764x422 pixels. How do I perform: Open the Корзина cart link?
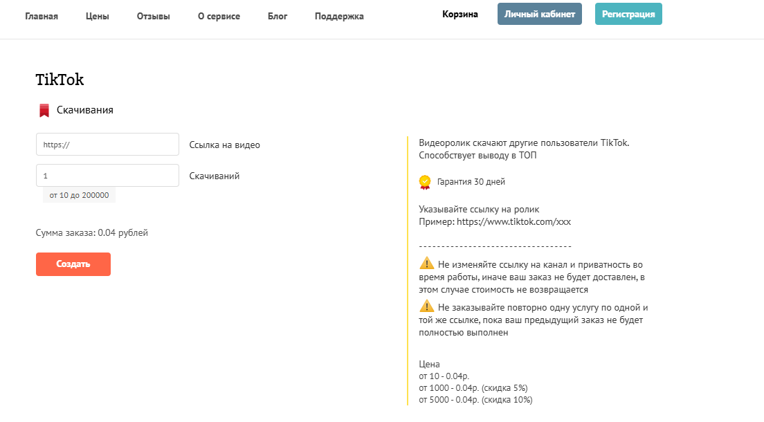(x=460, y=14)
